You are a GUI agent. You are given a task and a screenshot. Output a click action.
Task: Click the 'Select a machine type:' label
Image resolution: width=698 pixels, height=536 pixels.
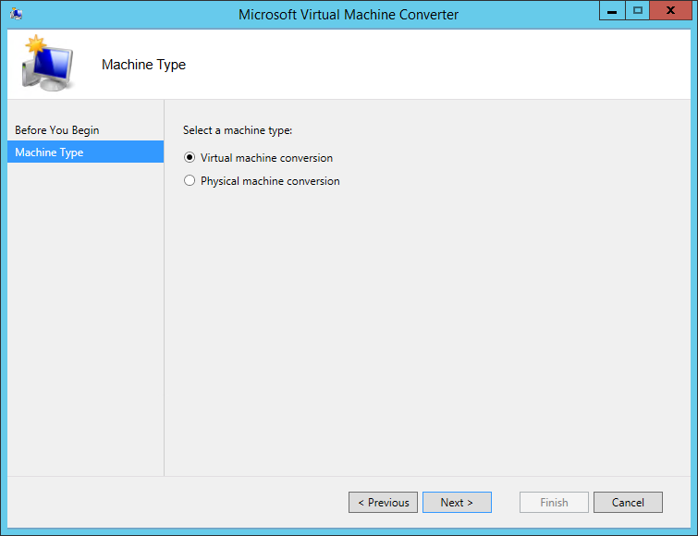tap(238, 130)
